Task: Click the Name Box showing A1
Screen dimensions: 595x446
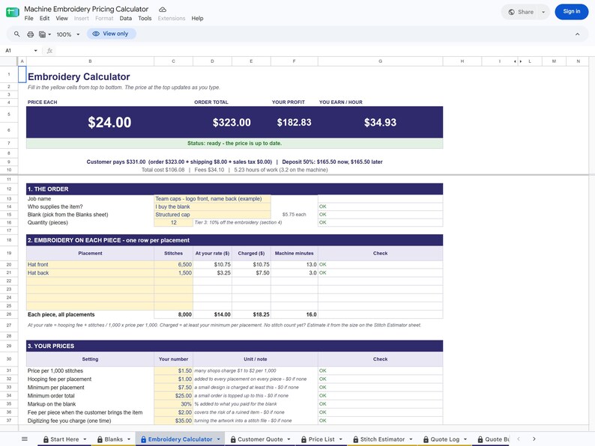Action: coord(18,51)
